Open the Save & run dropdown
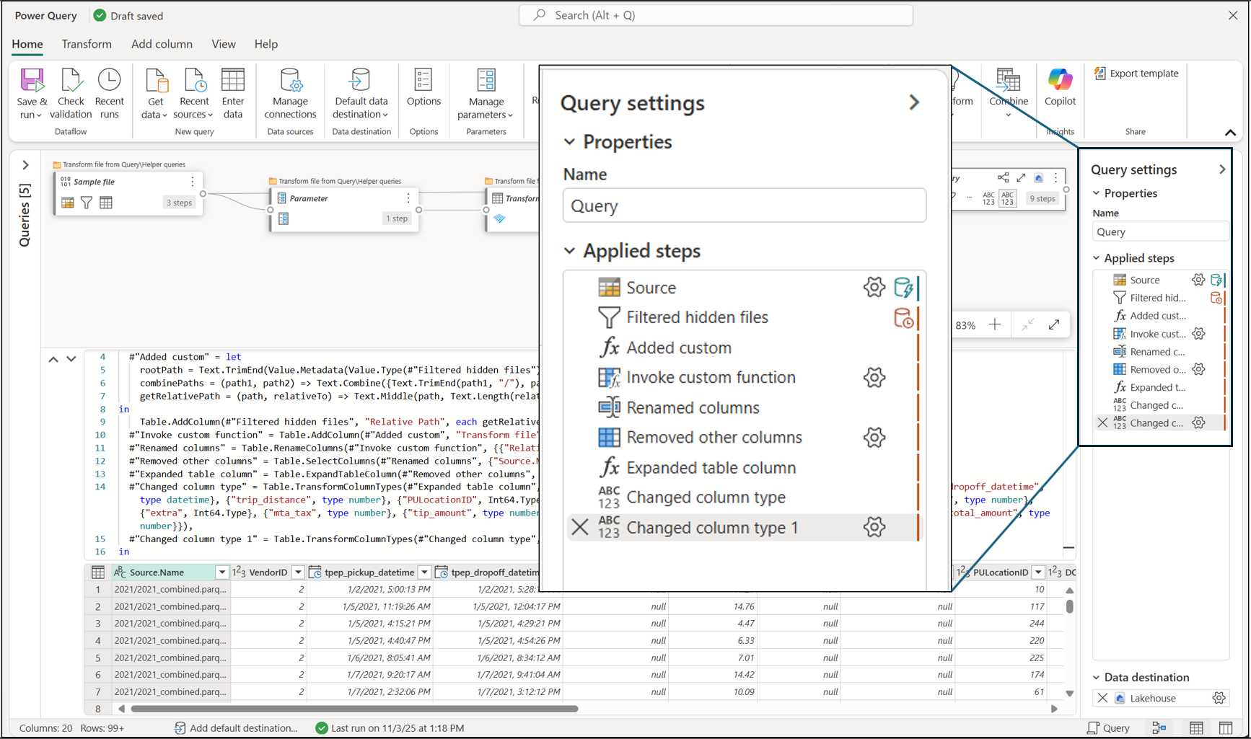The image size is (1251, 739). pos(39,115)
